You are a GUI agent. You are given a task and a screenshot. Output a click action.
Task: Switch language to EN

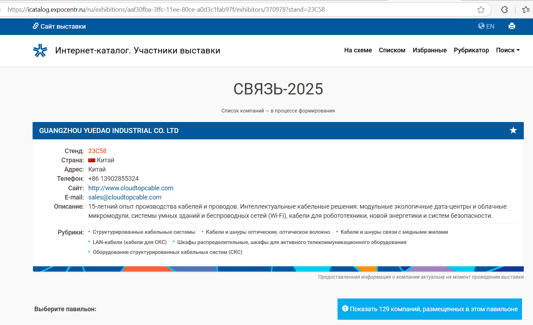(x=486, y=26)
